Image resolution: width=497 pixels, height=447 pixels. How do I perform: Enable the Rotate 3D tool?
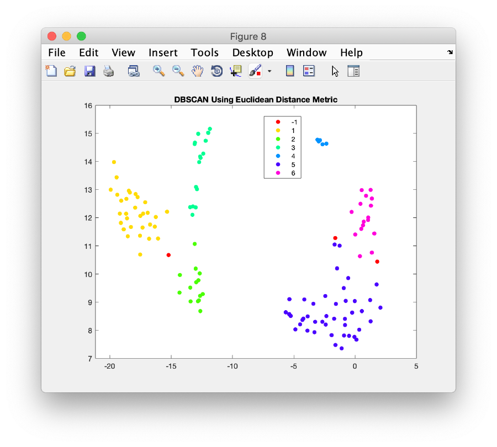217,71
